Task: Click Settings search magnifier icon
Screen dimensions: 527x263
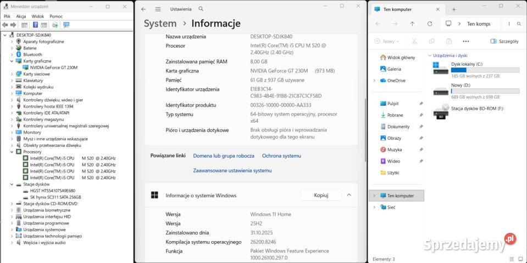Action: click(x=201, y=9)
